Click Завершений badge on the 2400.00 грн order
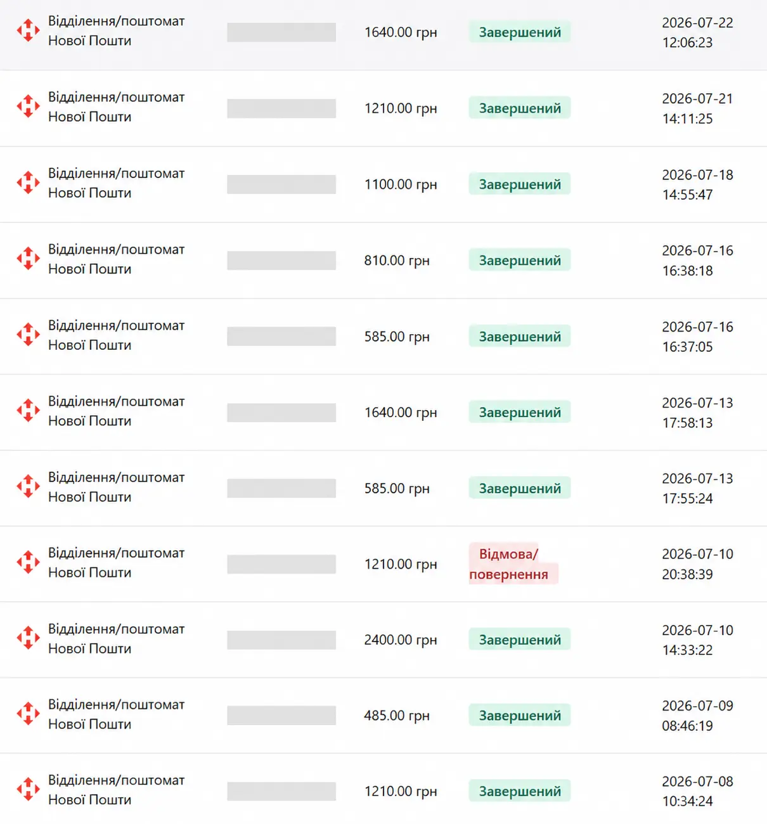This screenshot has height=824, width=767. (x=520, y=640)
